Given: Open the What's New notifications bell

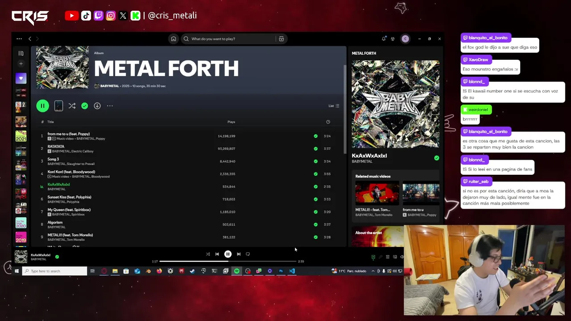Looking at the screenshot, I should 384,39.
